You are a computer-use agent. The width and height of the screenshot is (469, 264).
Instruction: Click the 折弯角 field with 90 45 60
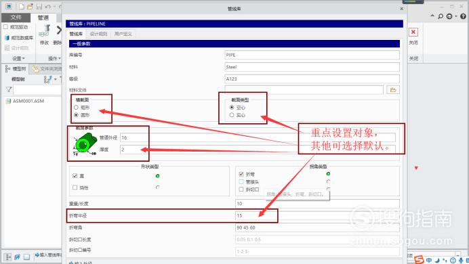click(317, 227)
